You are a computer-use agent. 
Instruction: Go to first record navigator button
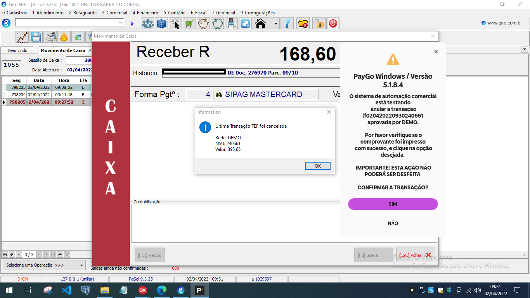tap(5, 255)
